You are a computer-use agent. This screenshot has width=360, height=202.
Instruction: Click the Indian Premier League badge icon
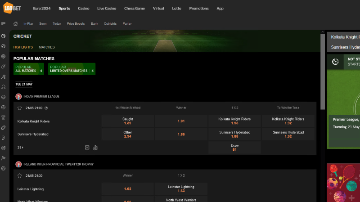[18, 96]
